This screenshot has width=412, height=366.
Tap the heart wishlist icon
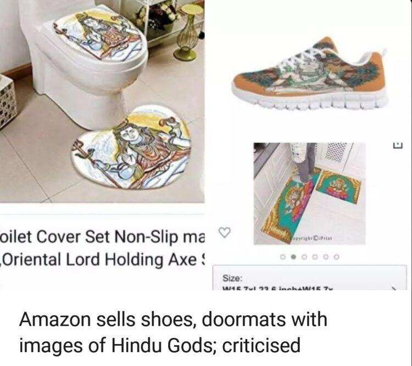[x=224, y=232]
